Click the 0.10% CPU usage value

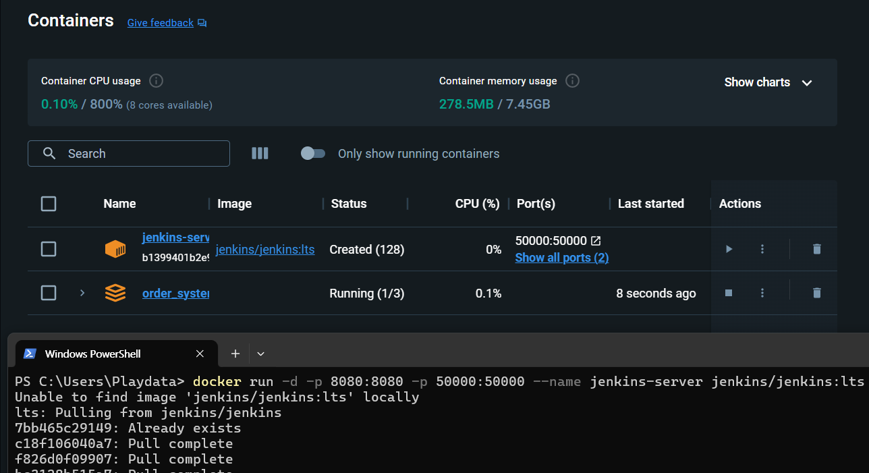click(59, 105)
